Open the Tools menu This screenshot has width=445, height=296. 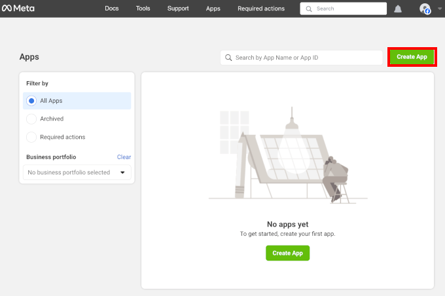(143, 9)
